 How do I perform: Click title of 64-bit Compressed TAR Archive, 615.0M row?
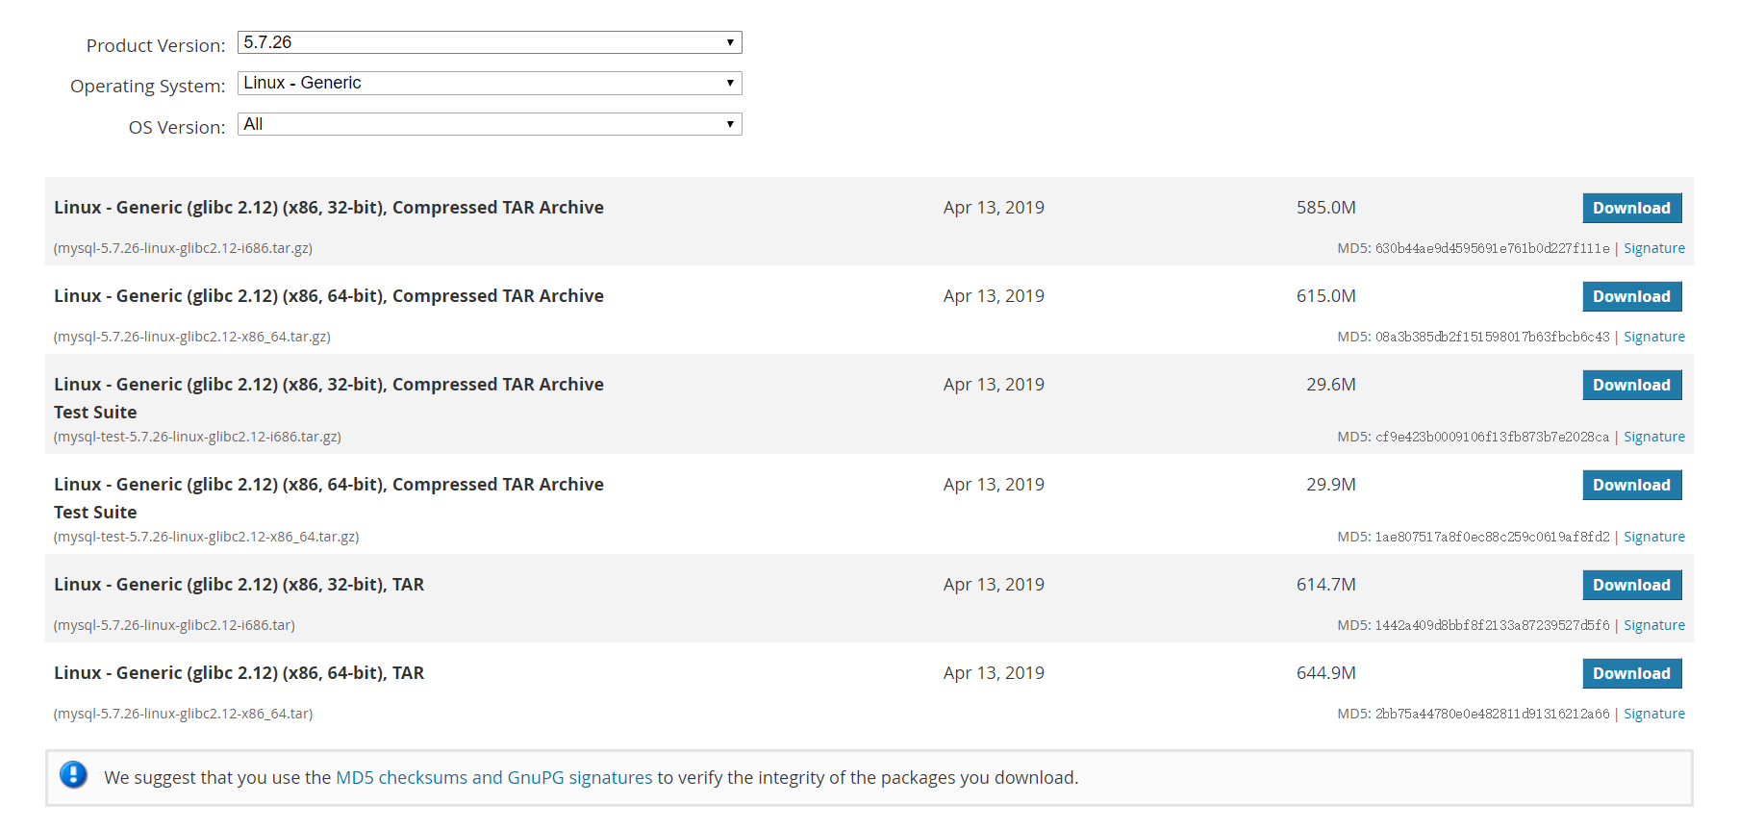[329, 296]
